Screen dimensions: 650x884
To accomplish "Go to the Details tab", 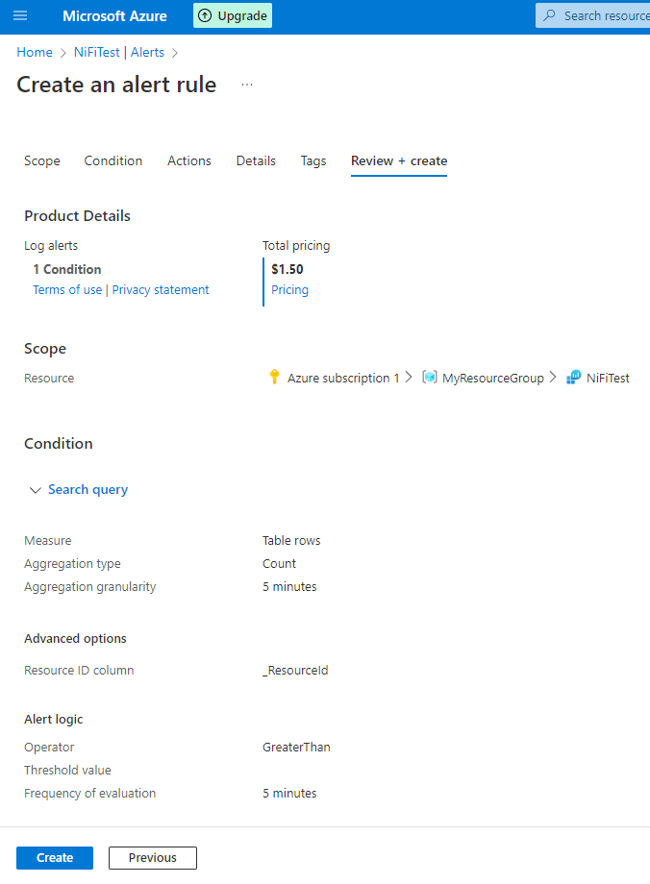I will (256, 161).
